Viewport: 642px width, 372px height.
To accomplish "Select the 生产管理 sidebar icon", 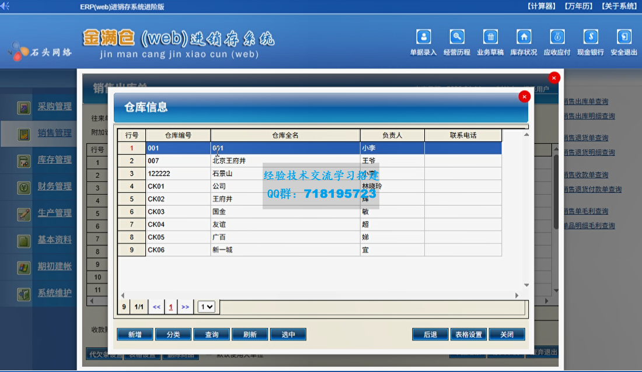I will pos(24,213).
